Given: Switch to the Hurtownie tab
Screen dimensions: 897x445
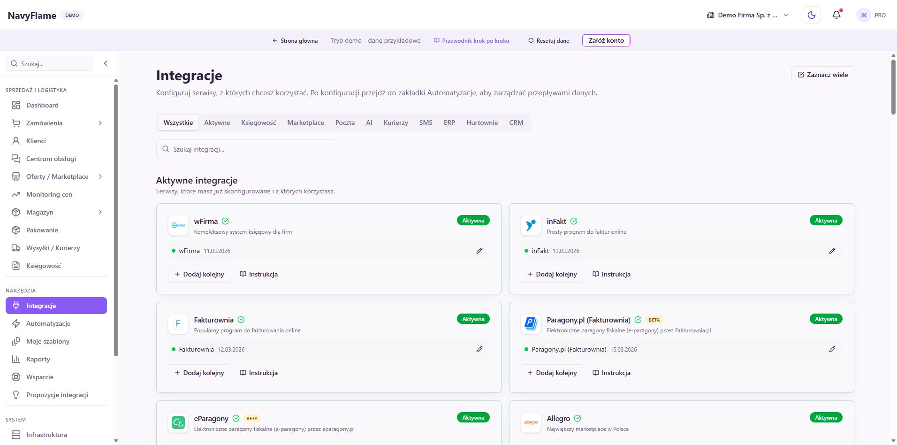Looking at the screenshot, I should (482, 123).
